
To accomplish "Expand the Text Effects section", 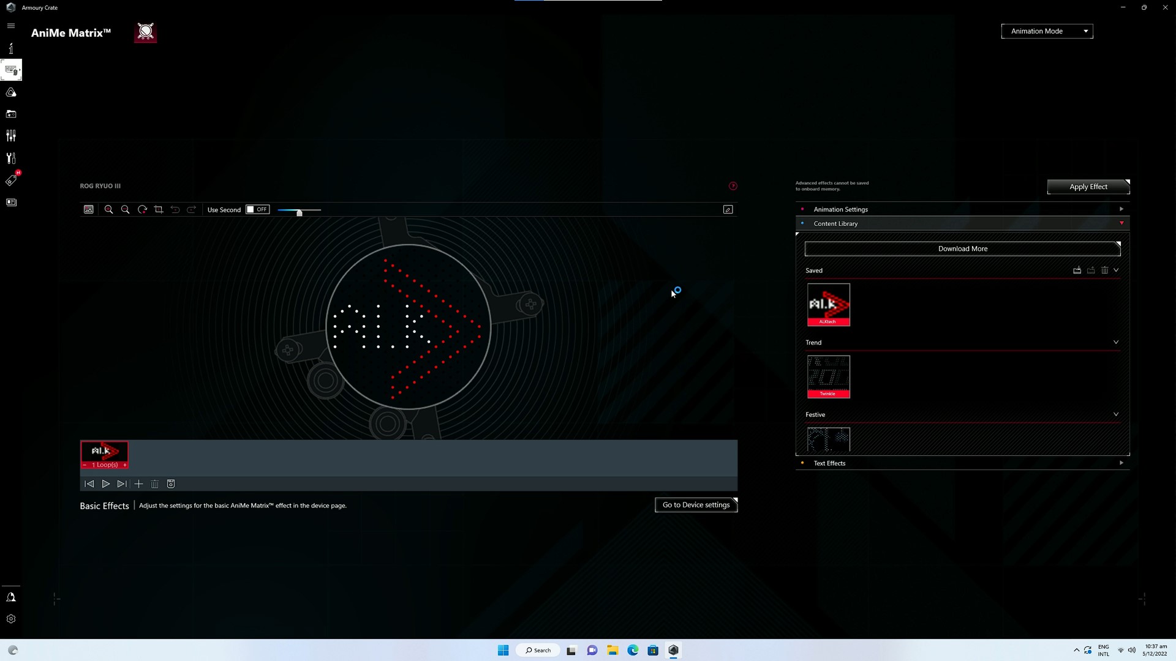I will coord(962,463).
